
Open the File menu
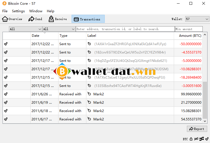coord(5,11)
